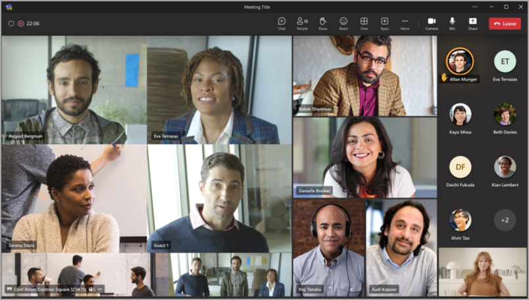Show the +2 overflow participants

click(505, 220)
